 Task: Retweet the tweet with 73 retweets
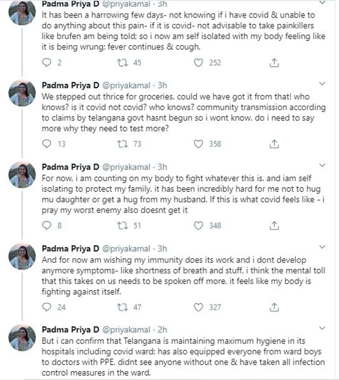[123, 144]
